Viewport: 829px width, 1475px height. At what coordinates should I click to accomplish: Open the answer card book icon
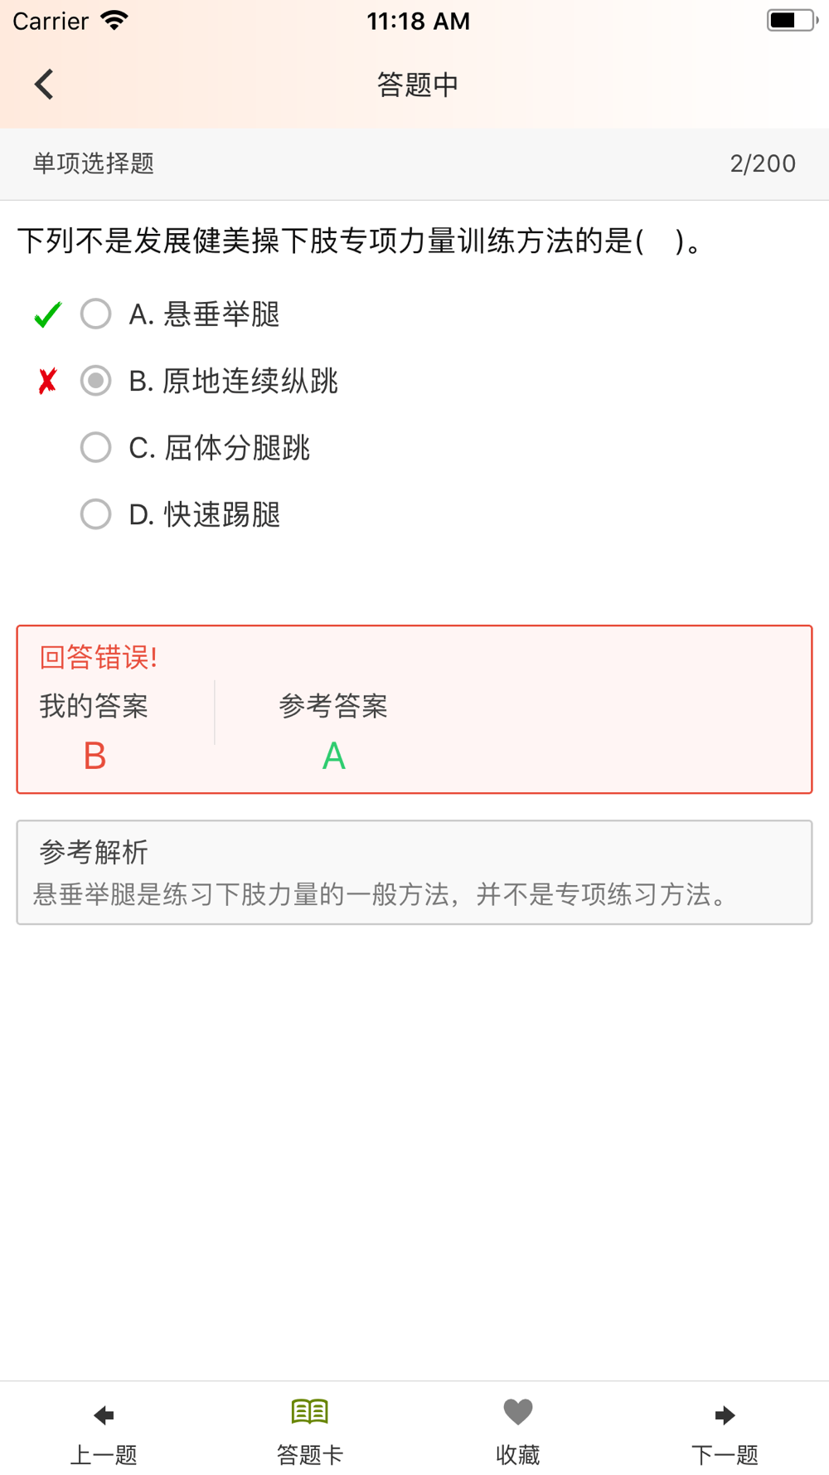[x=310, y=1411]
